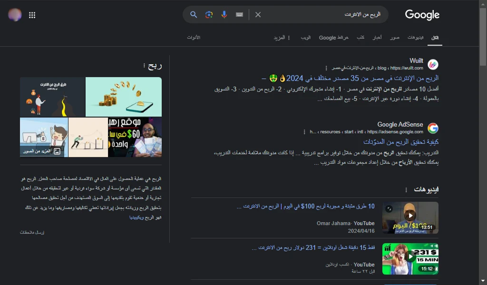The image size is (487, 285).
Task: Switch to the كتب tab
Action: click(360, 38)
